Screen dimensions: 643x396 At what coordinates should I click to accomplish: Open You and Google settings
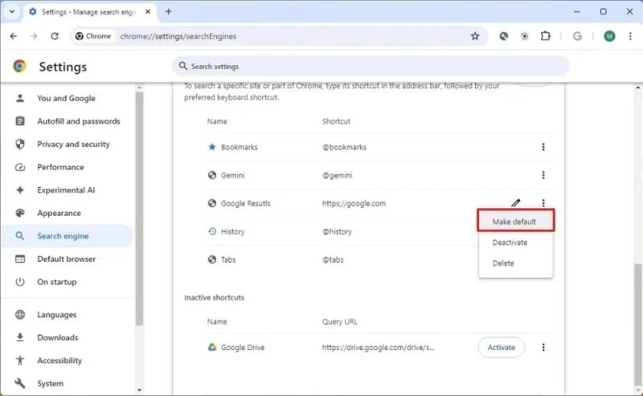(x=67, y=98)
